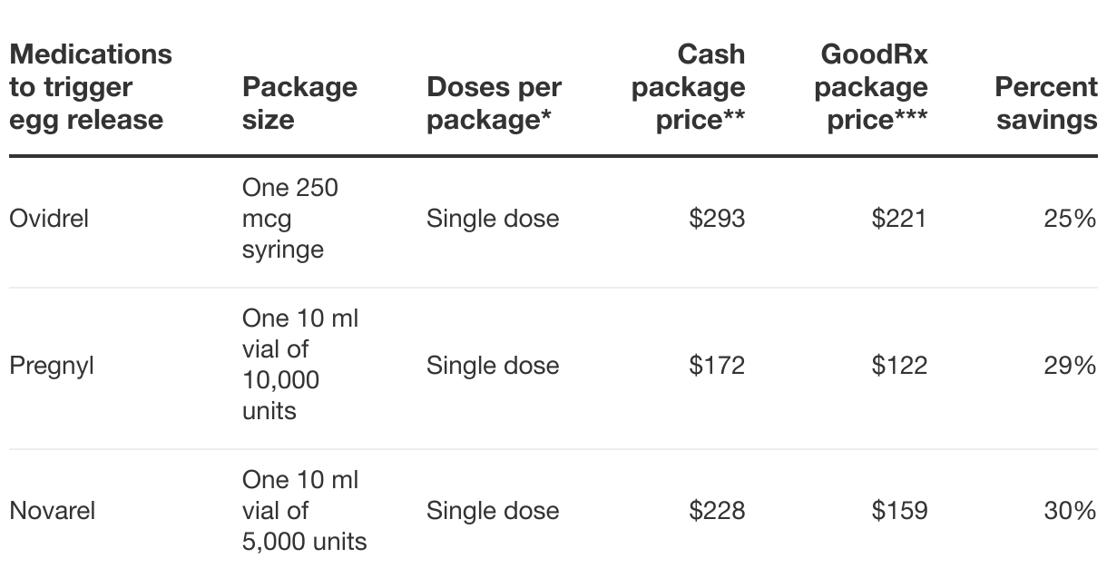This screenshot has width=1107, height=588.
Task: Click the One 250 mcg syringe cell
Action: pos(289,219)
